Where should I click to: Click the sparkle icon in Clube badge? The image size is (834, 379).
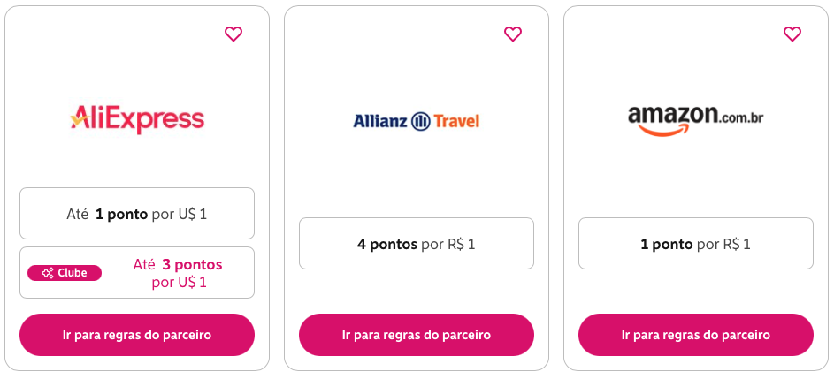point(48,273)
